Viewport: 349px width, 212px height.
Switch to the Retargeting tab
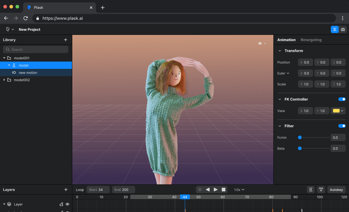pos(311,40)
